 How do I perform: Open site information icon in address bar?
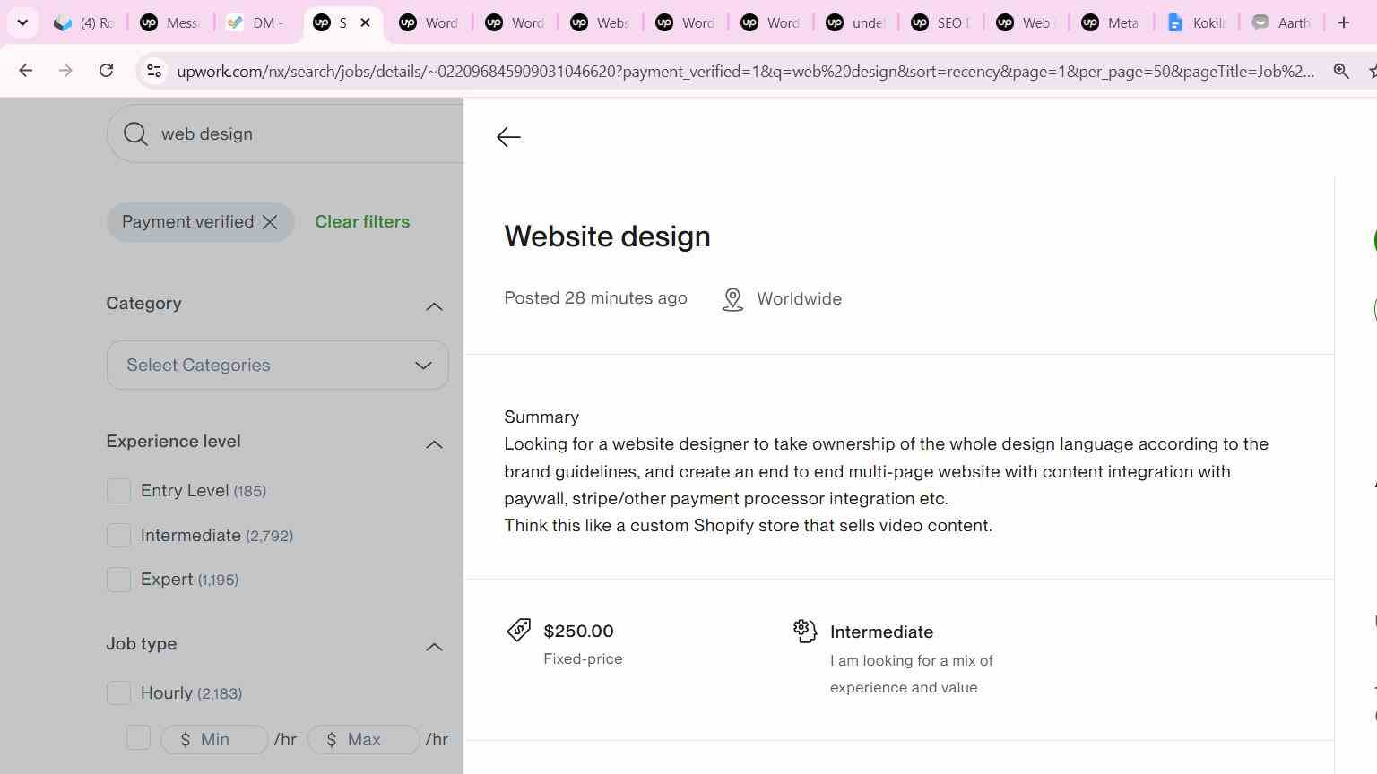coord(154,71)
